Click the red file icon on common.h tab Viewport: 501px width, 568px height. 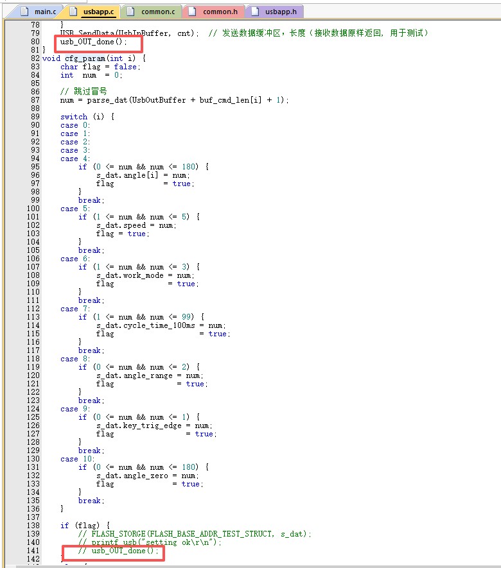coord(192,12)
